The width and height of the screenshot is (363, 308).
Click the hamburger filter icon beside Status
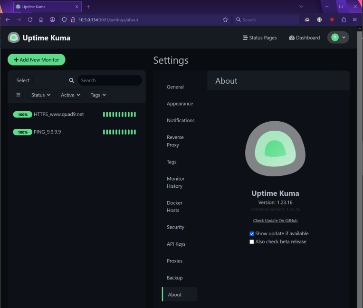[x=19, y=95]
